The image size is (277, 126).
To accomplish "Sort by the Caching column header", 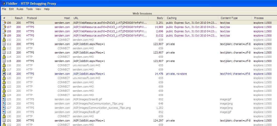I will 191,18.
